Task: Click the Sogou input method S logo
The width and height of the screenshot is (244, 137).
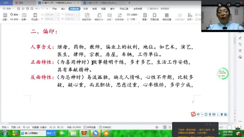Action: click(193, 114)
